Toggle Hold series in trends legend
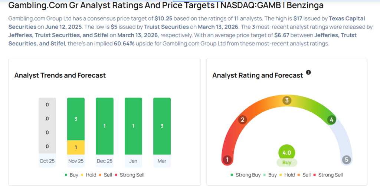Image resolution: width=380 pixels, height=188 pixels. click(x=88, y=175)
